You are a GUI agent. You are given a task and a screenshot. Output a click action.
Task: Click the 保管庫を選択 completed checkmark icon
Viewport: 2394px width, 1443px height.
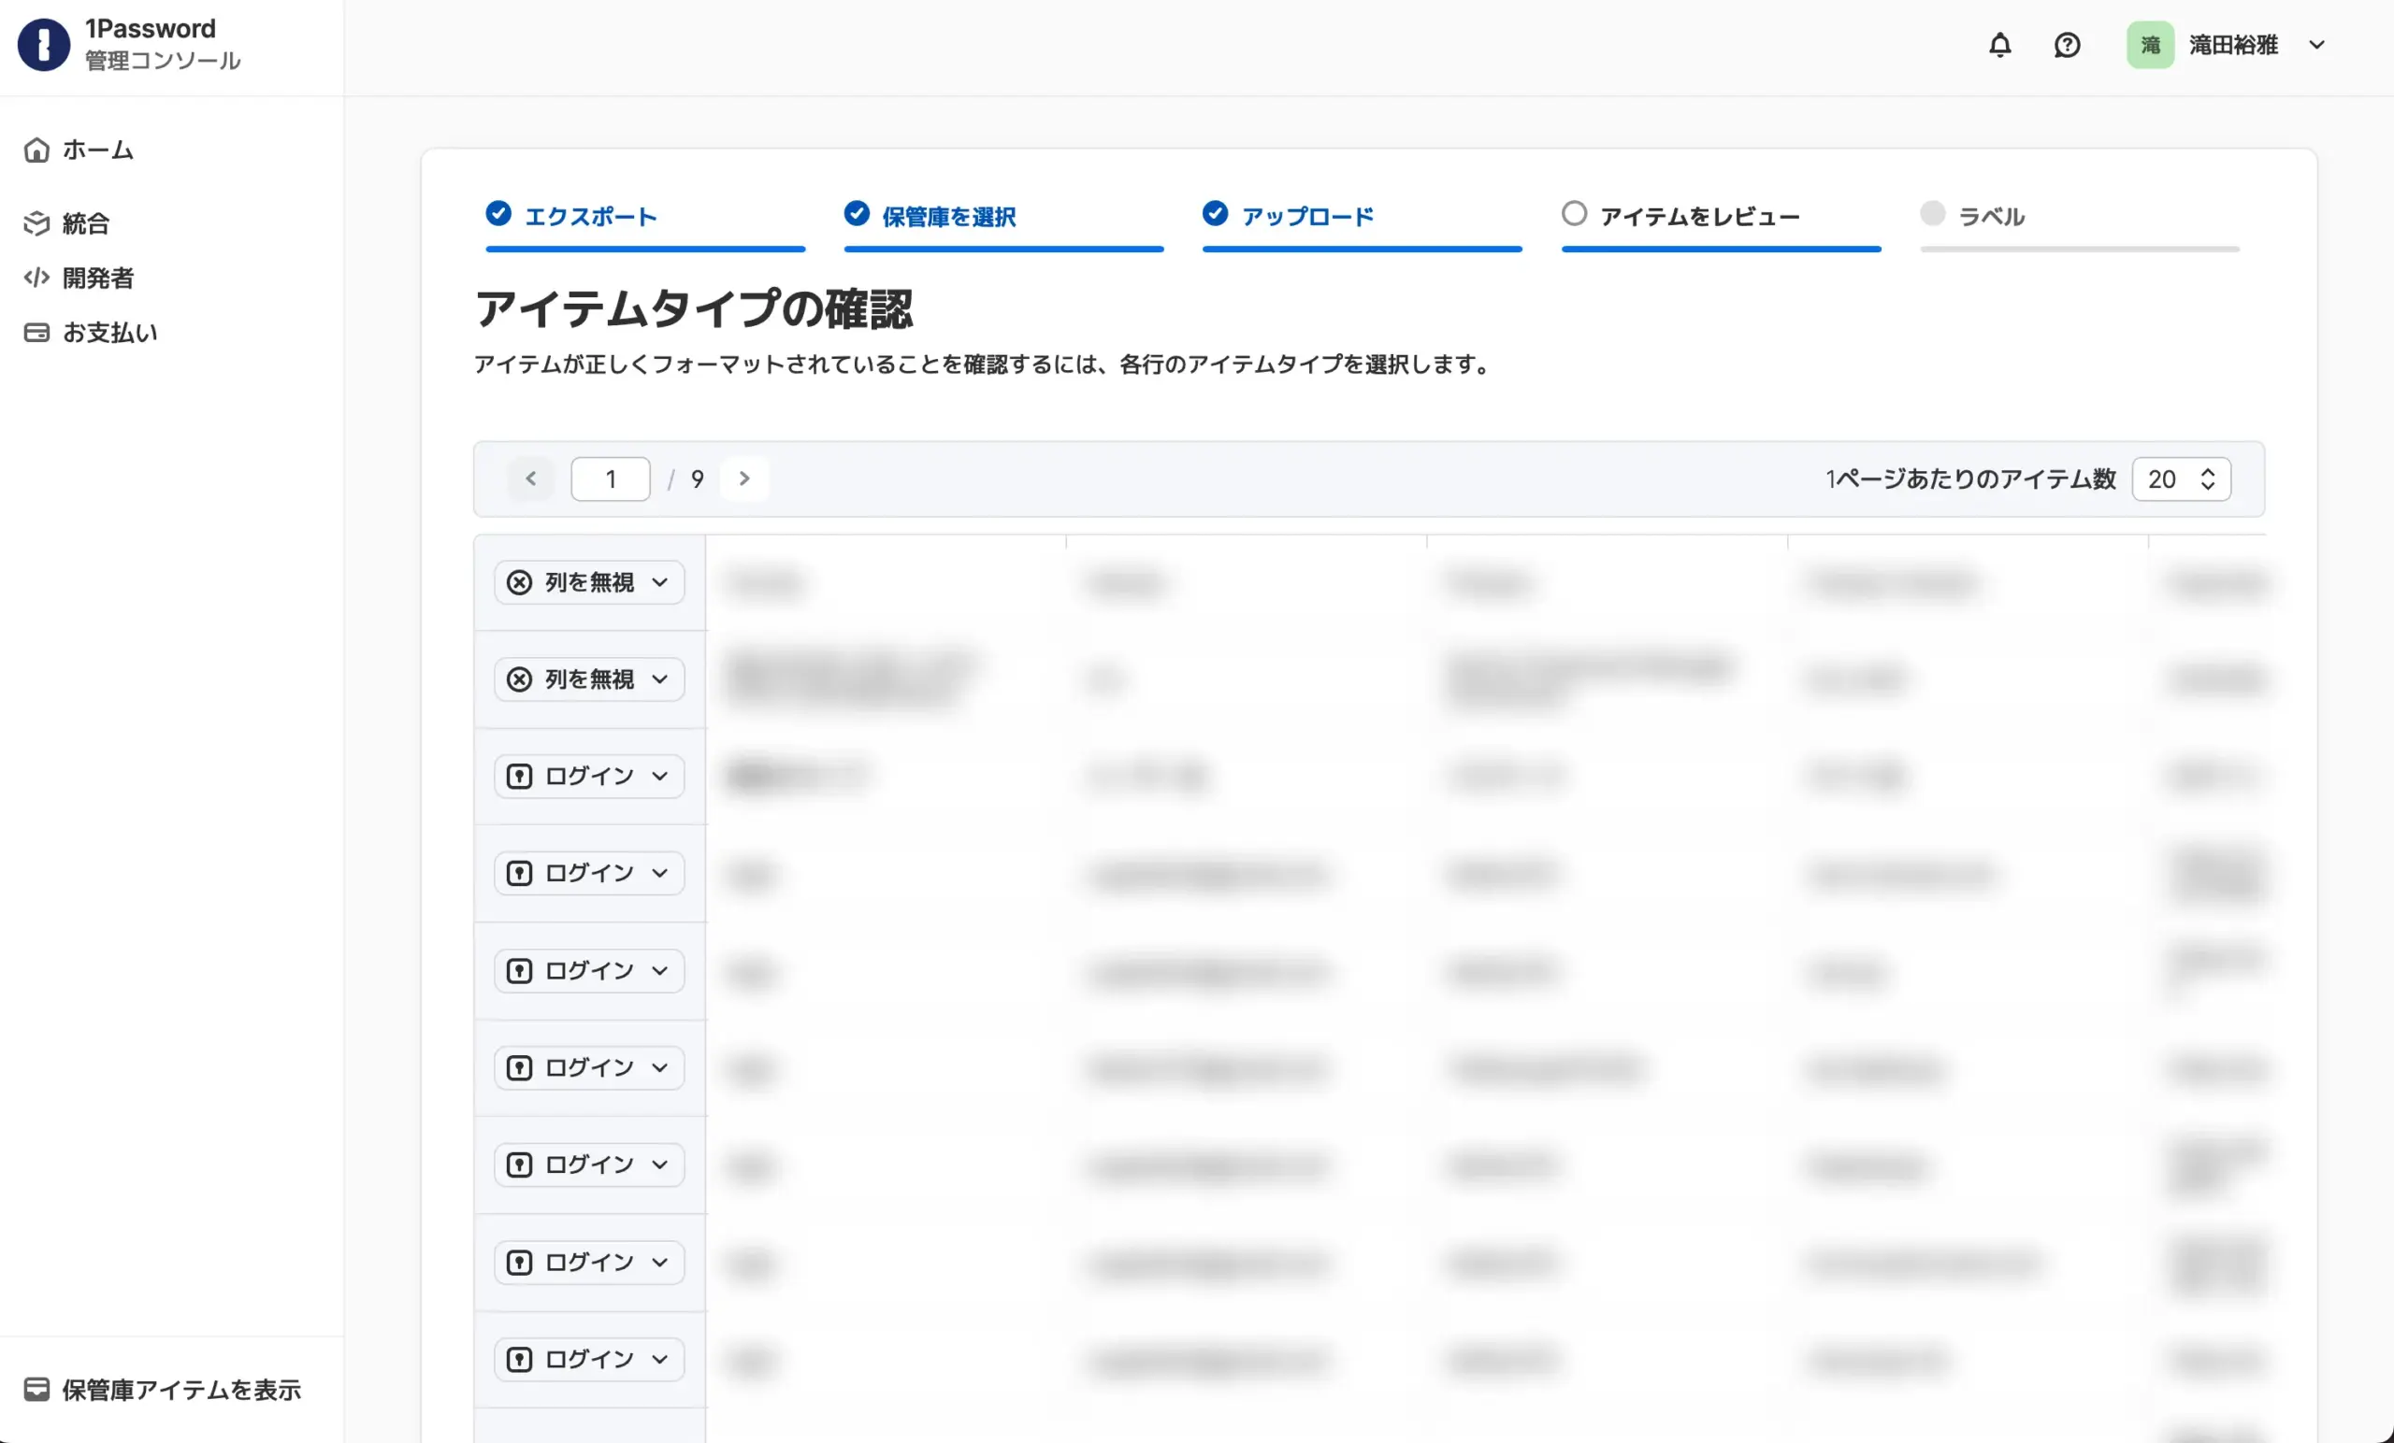click(856, 213)
